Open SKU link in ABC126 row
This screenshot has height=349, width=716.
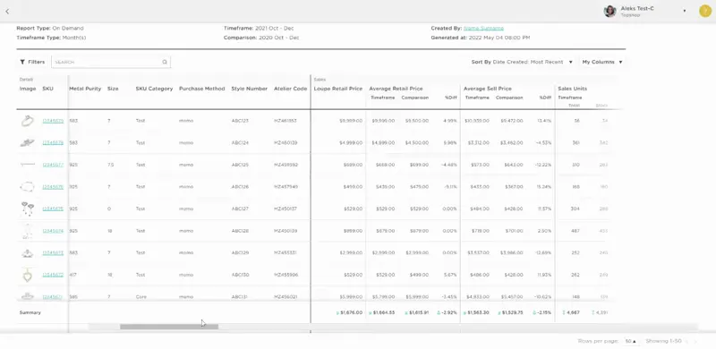click(x=53, y=186)
